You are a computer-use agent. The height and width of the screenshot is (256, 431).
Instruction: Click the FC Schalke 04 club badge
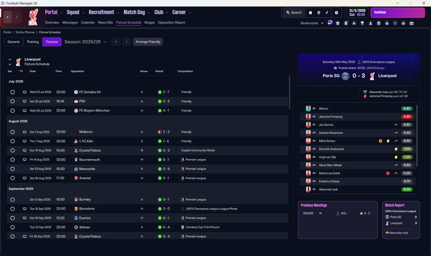tap(76, 92)
